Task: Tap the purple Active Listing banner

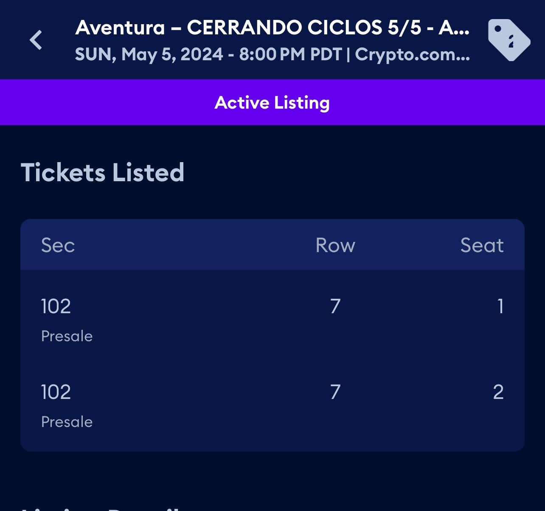Action: (272, 102)
